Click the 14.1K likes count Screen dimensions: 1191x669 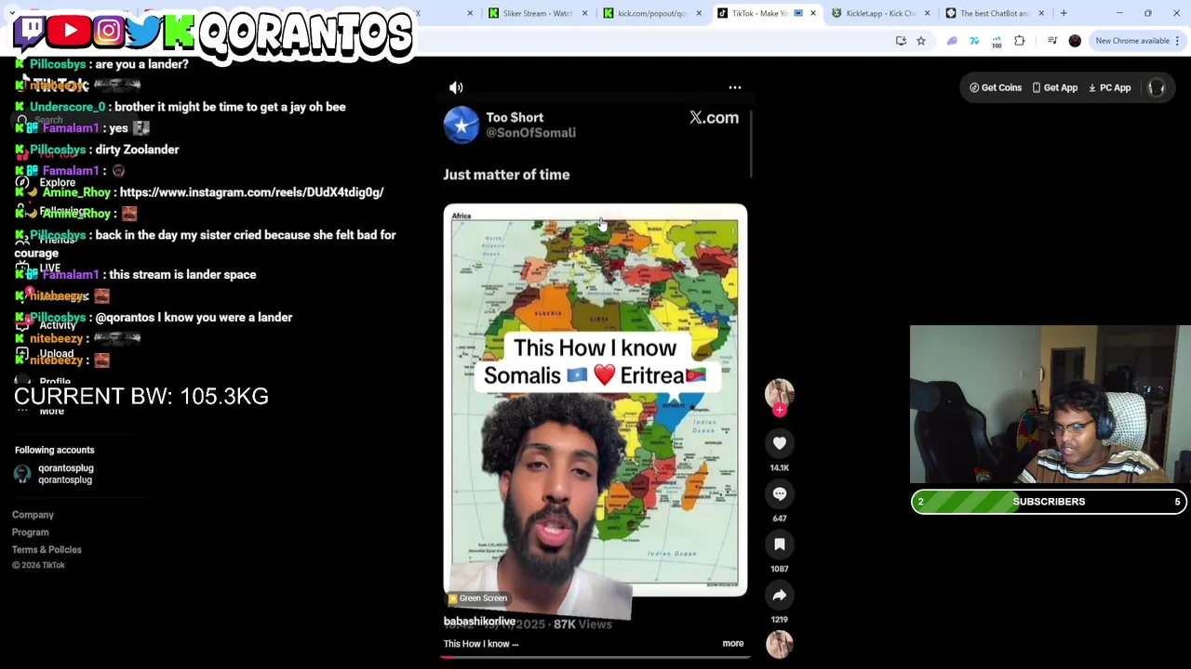pyautogui.click(x=780, y=467)
